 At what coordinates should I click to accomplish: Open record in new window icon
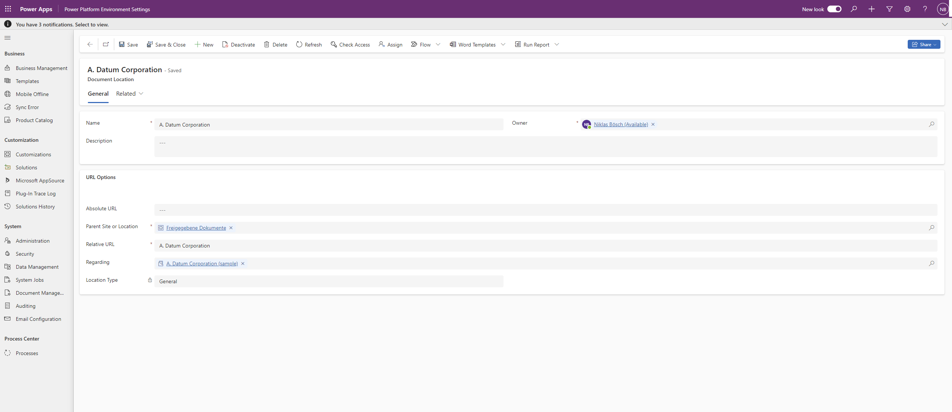[x=106, y=44]
